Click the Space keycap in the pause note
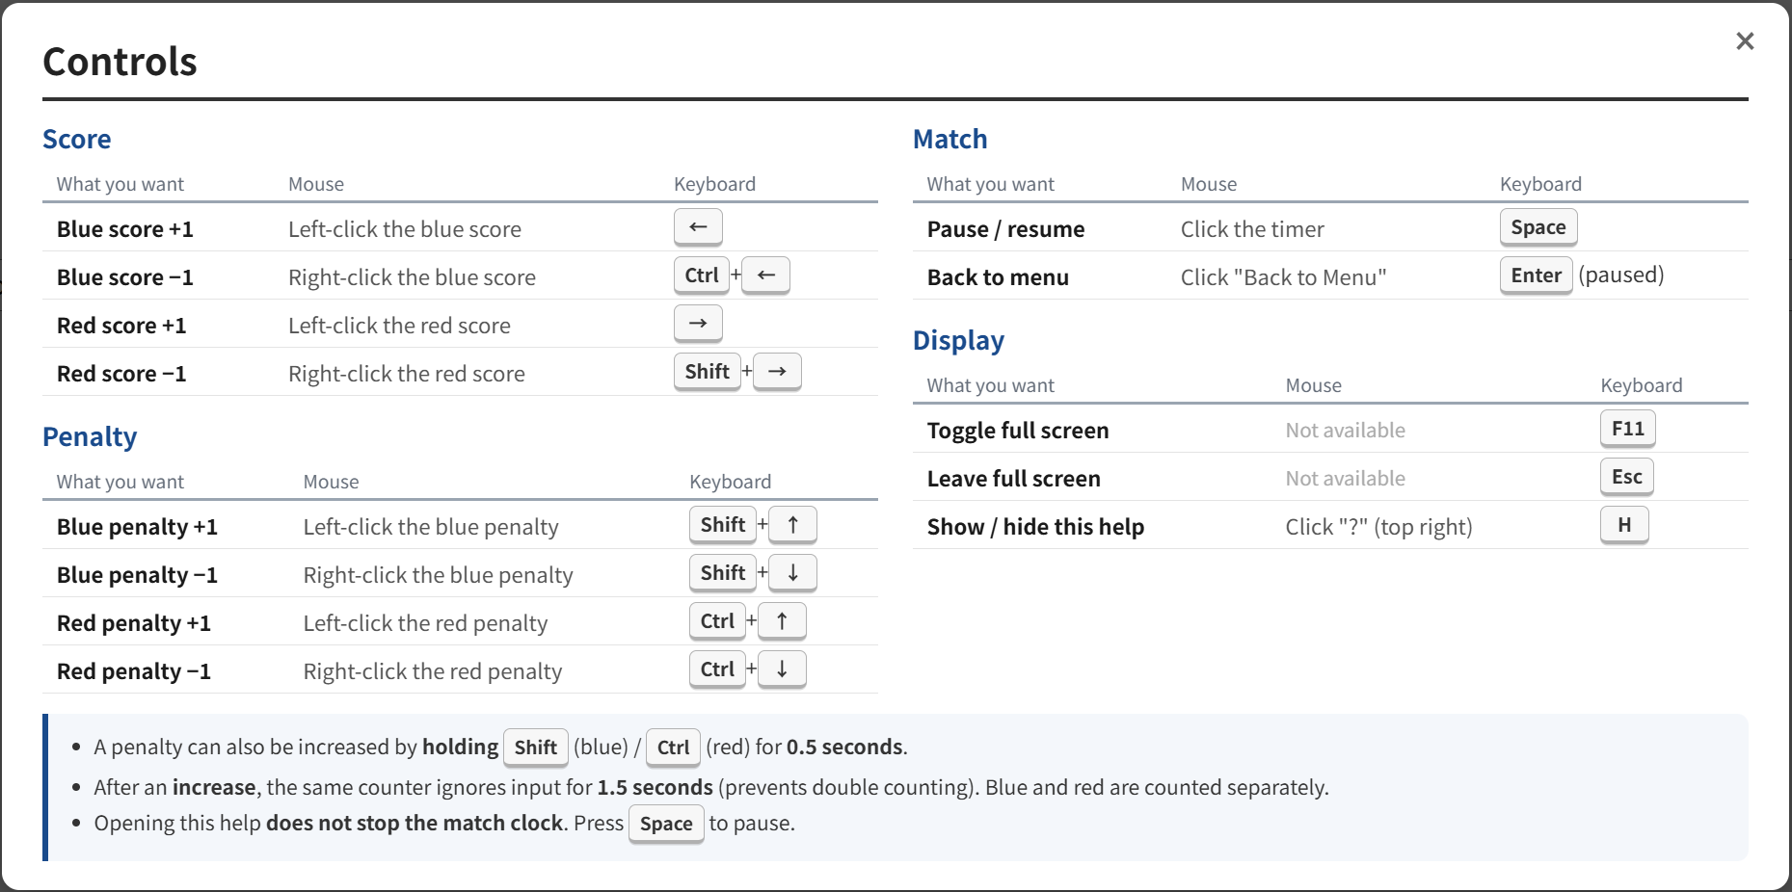This screenshot has width=1792, height=892. coord(666,824)
